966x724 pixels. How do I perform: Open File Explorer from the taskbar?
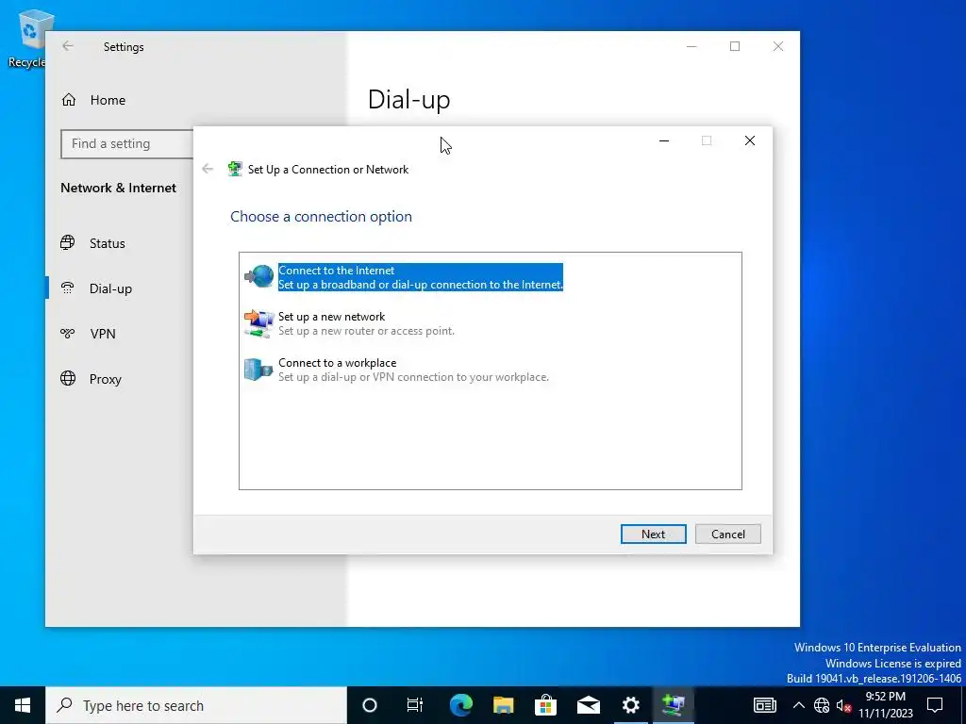504,705
